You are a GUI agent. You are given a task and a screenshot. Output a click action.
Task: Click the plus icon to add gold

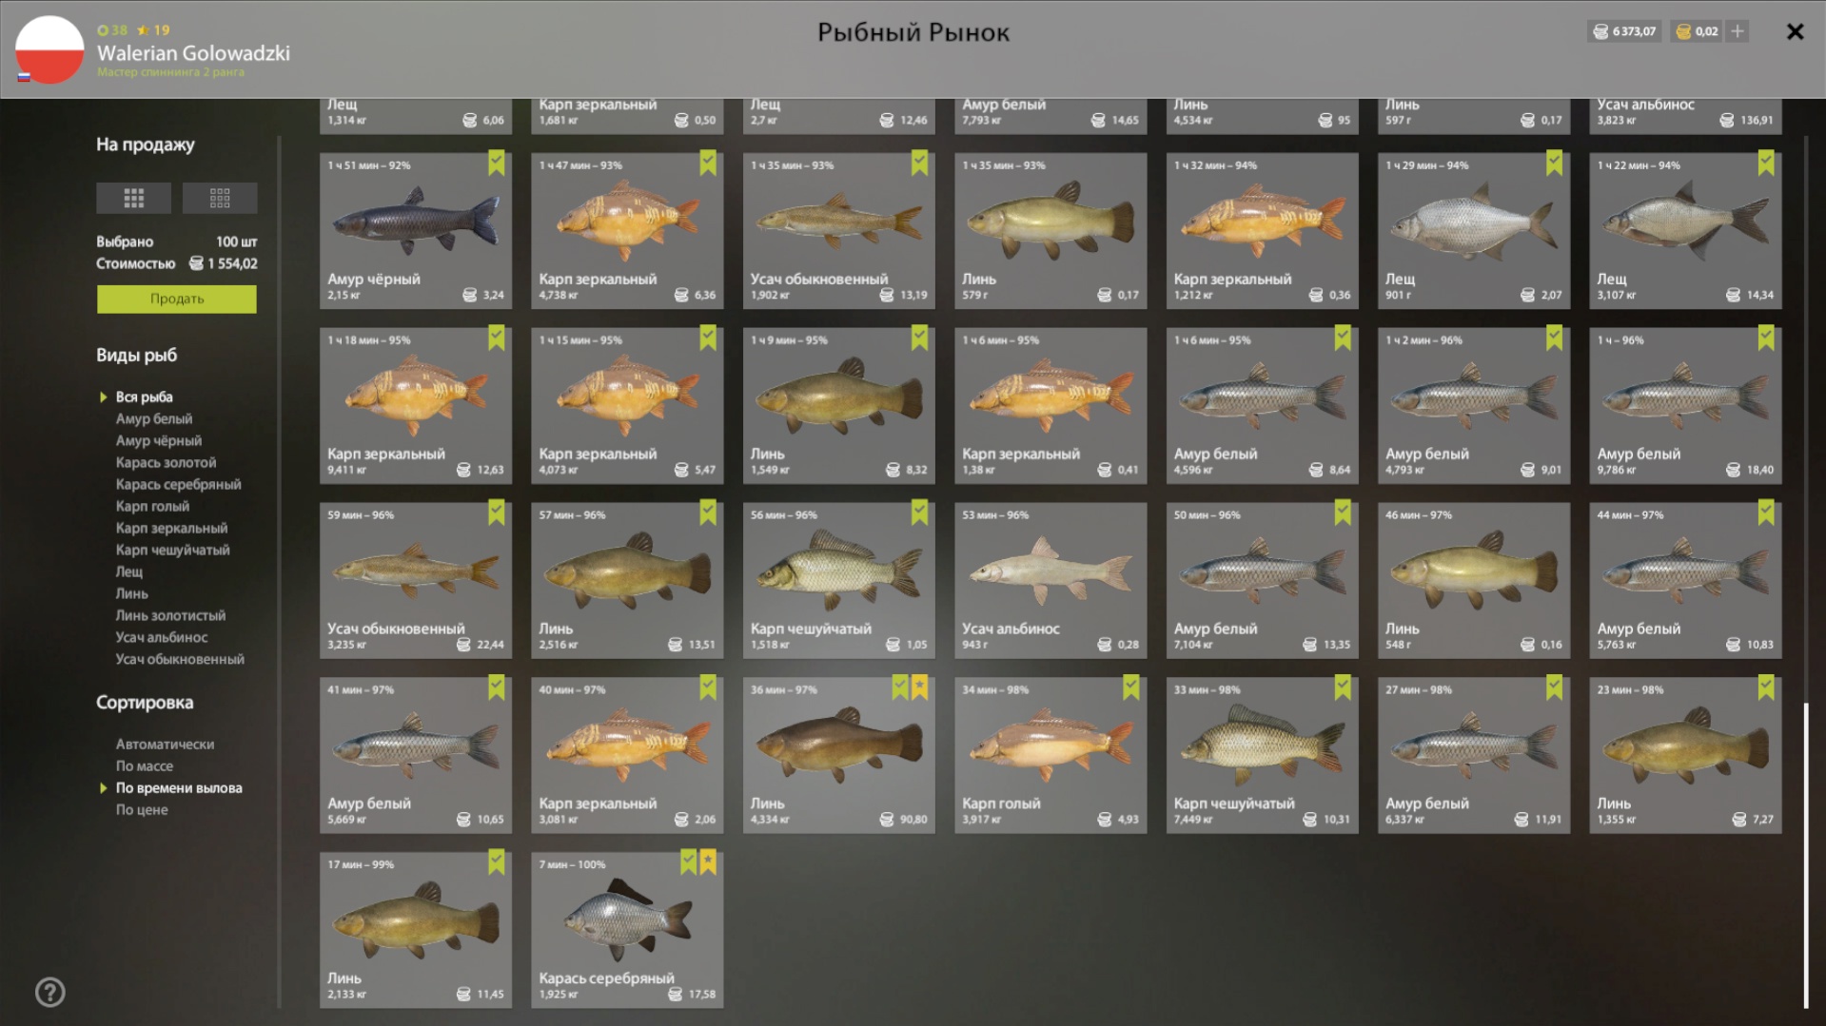[x=1738, y=31]
